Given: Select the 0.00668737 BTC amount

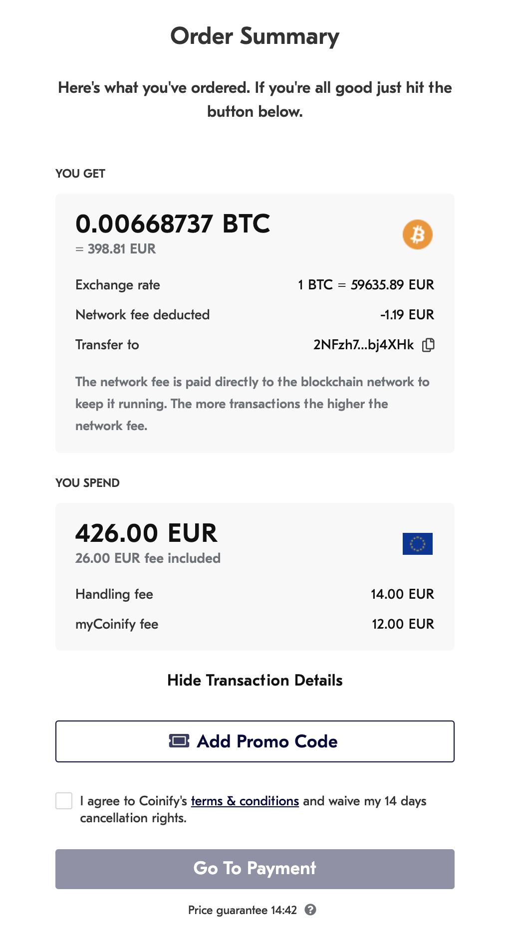Looking at the screenshot, I should [173, 224].
